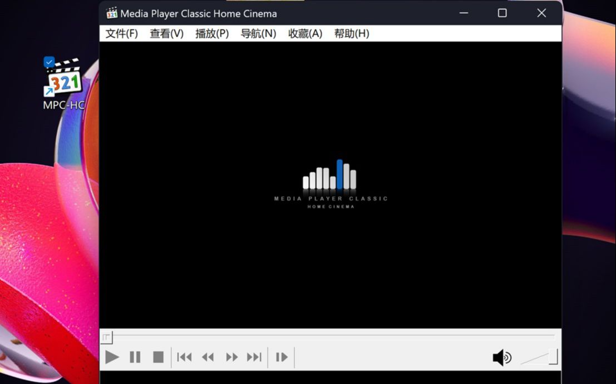Viewport: 616px width, 384px height.
Task: Open the 帮助(H) menu
Action: pos(352,34)
